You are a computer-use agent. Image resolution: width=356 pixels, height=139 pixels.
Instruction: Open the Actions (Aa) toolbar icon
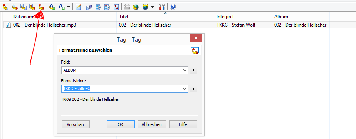pos(52,7)
